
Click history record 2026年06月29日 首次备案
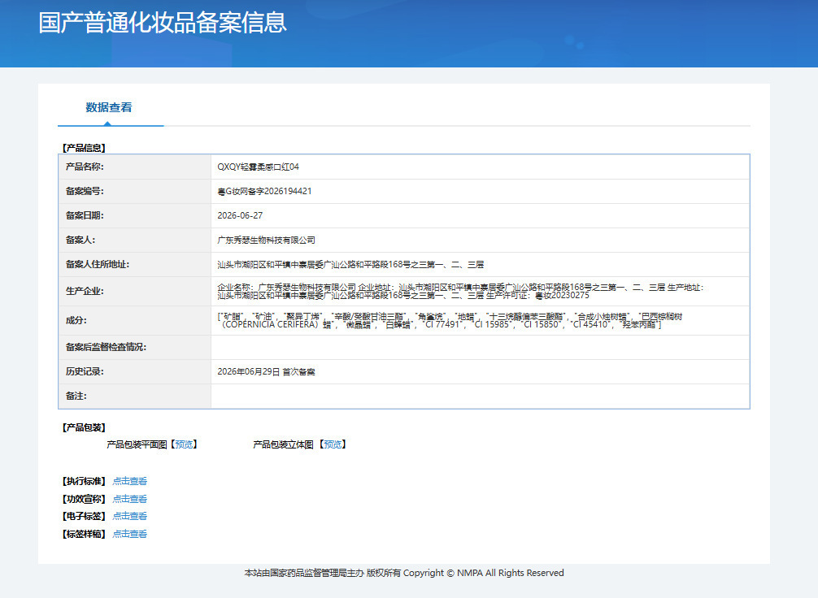tap(266, 372)
